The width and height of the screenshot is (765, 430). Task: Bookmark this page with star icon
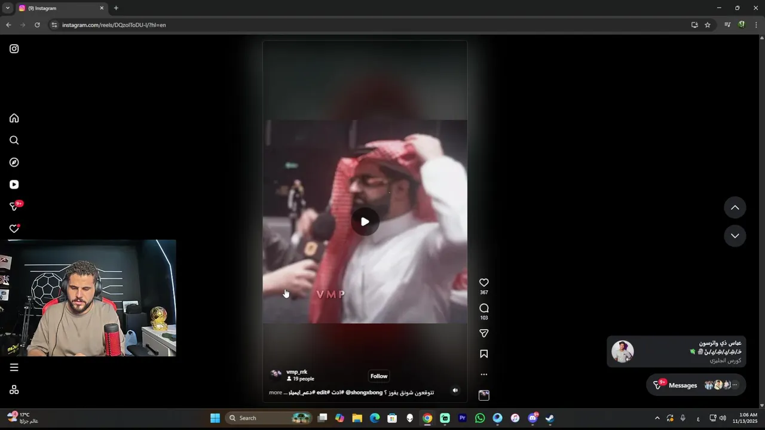pos(708,25)
